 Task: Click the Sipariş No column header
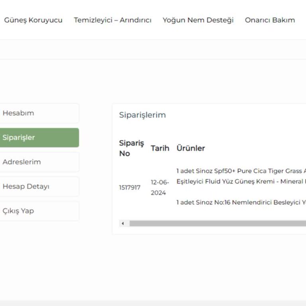coord(131,148)
